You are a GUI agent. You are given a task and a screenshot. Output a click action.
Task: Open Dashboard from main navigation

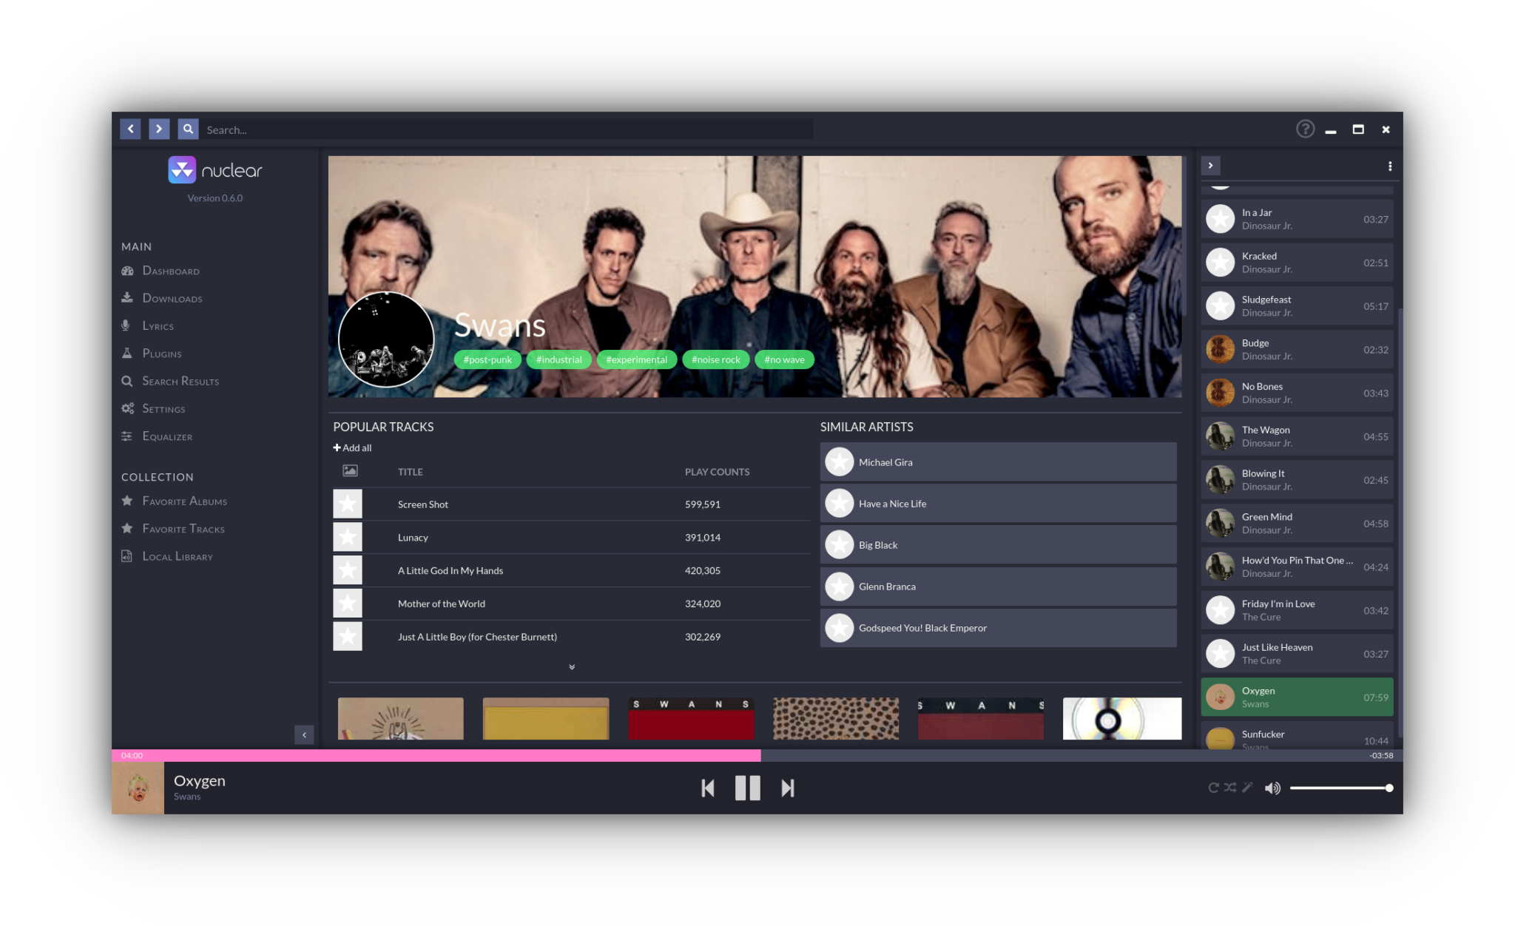tap(173, 269)
